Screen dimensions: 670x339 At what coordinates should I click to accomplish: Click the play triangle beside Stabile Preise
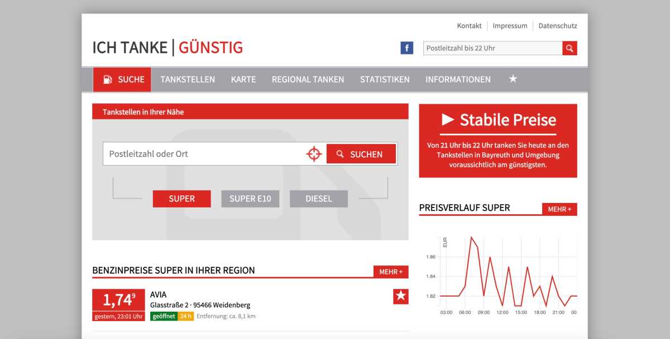point(447,120)
